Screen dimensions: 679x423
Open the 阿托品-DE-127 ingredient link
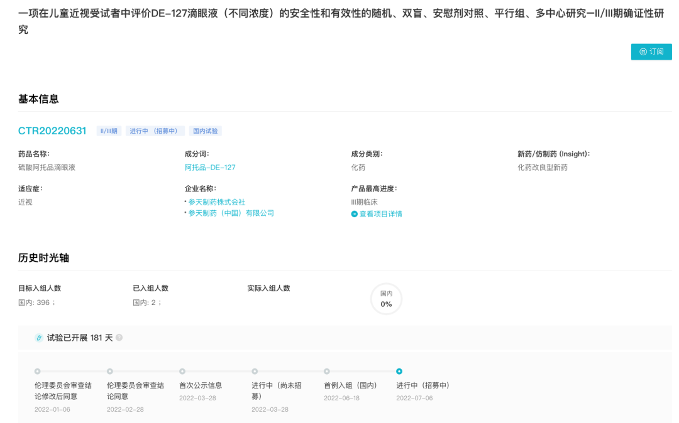(210, 168)
